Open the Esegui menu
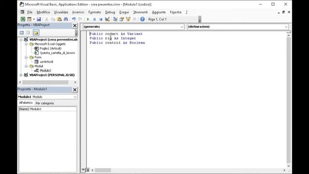Screen dimensions: 309x174 pos(124,12)
